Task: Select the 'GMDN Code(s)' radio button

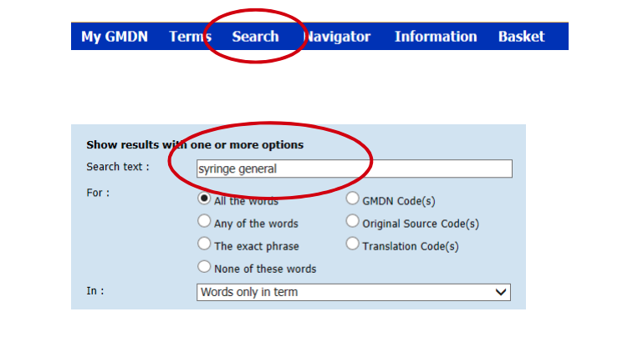Action: click(x=353, y=199)
